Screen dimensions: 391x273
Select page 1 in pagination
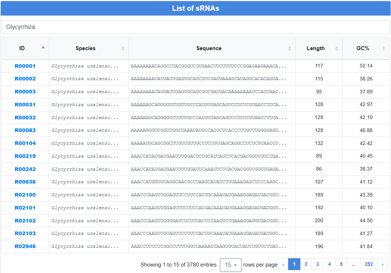tap(294, 264)
